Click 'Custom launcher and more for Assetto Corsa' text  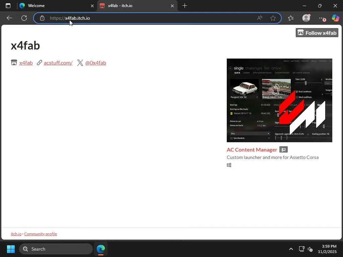273,157
